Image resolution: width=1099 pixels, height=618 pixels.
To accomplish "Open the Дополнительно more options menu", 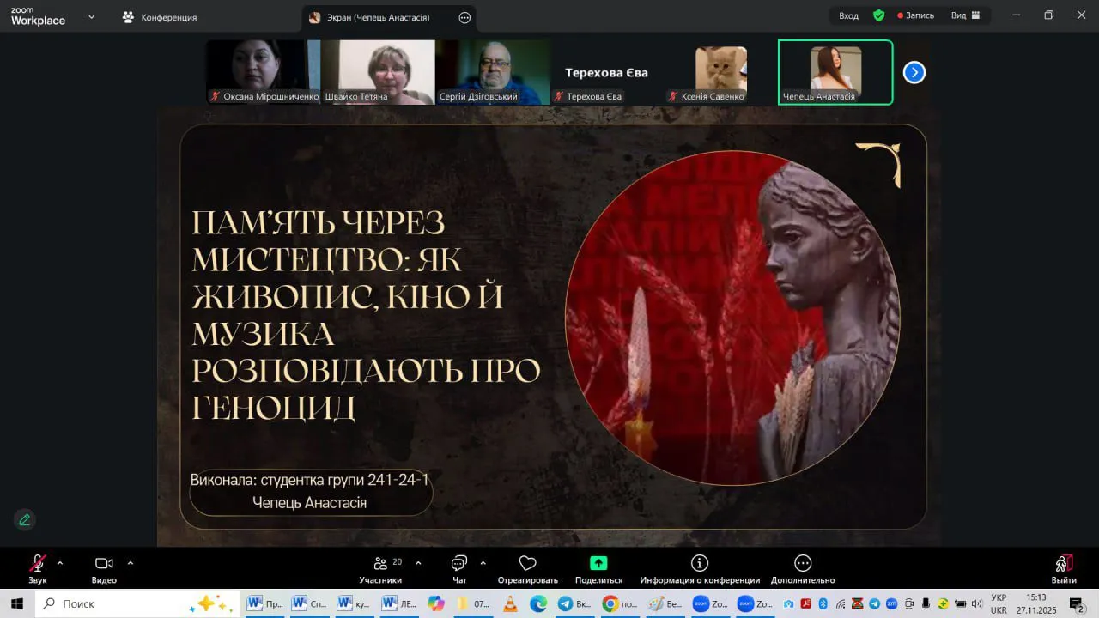I will coord(803,564).
